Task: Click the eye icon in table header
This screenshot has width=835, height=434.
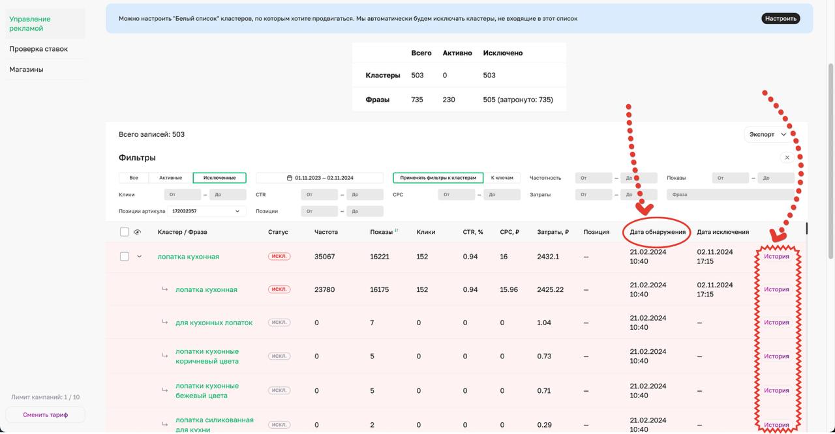Action: tap(137, 232)
